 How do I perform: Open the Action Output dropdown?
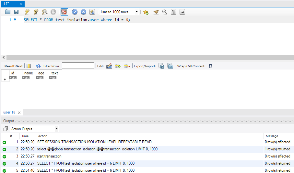56,129
